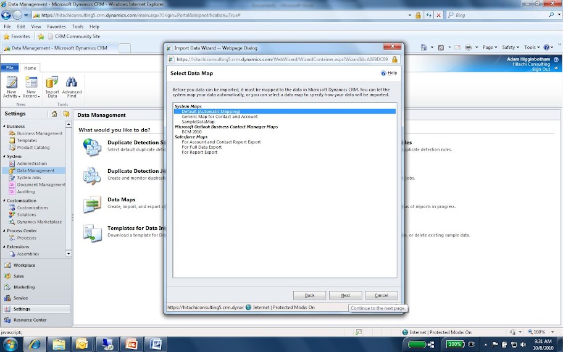Select For Report Export map
This screenshot has height=352, width=563.
click(199, 153)
